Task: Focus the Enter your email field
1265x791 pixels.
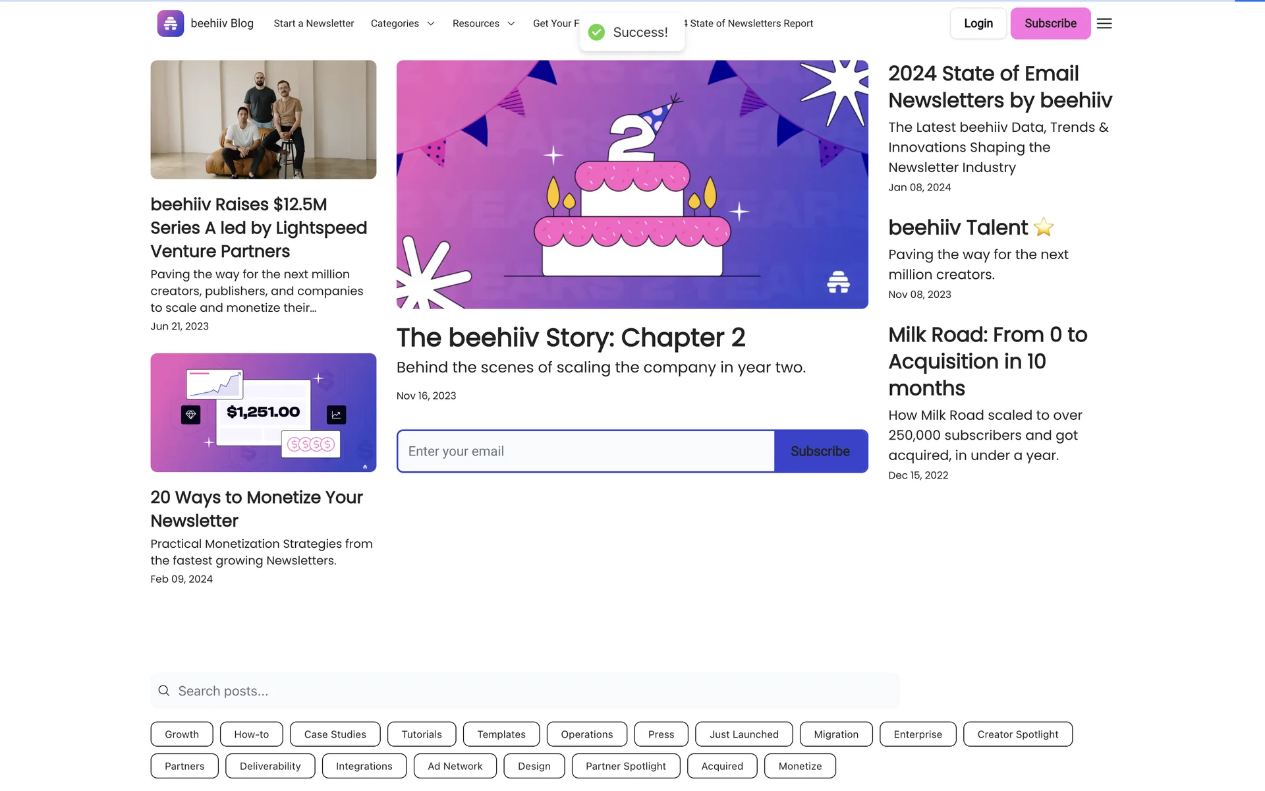Action: (585, 452)
